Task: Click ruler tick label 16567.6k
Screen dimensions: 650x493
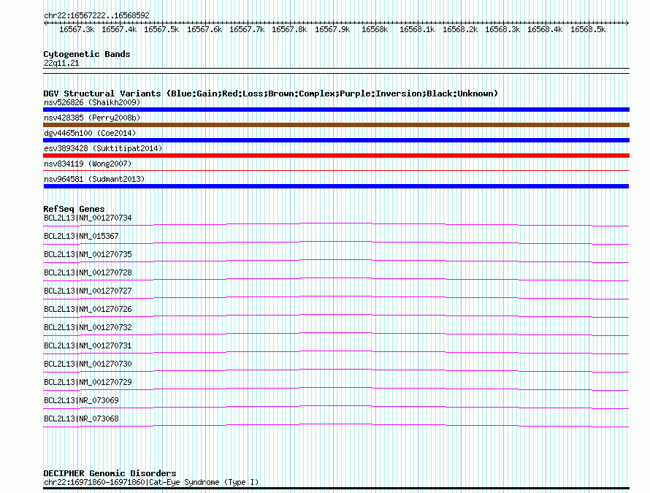Action: click(204, 30)
